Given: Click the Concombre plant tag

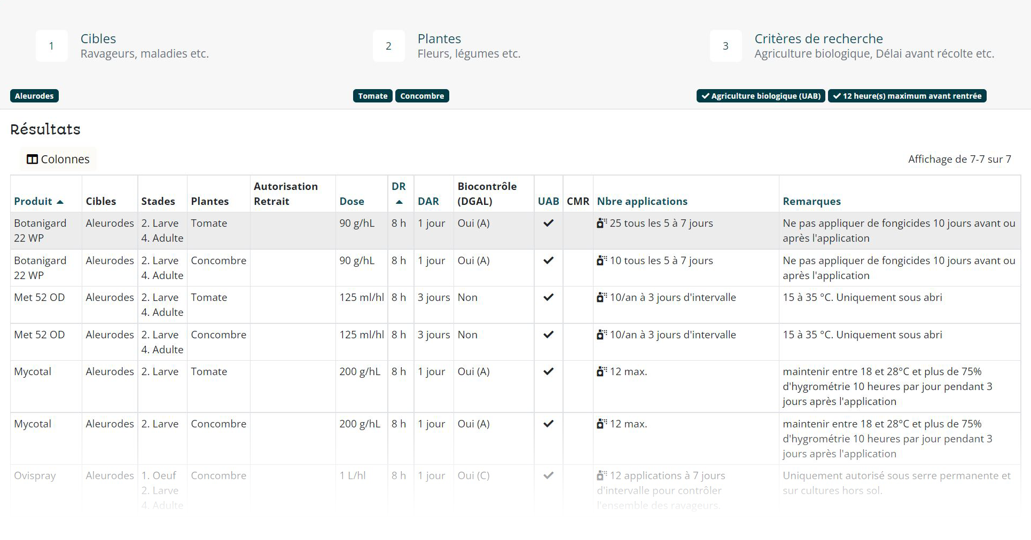Looking at the screenshot, I should (x=422, y=96).
